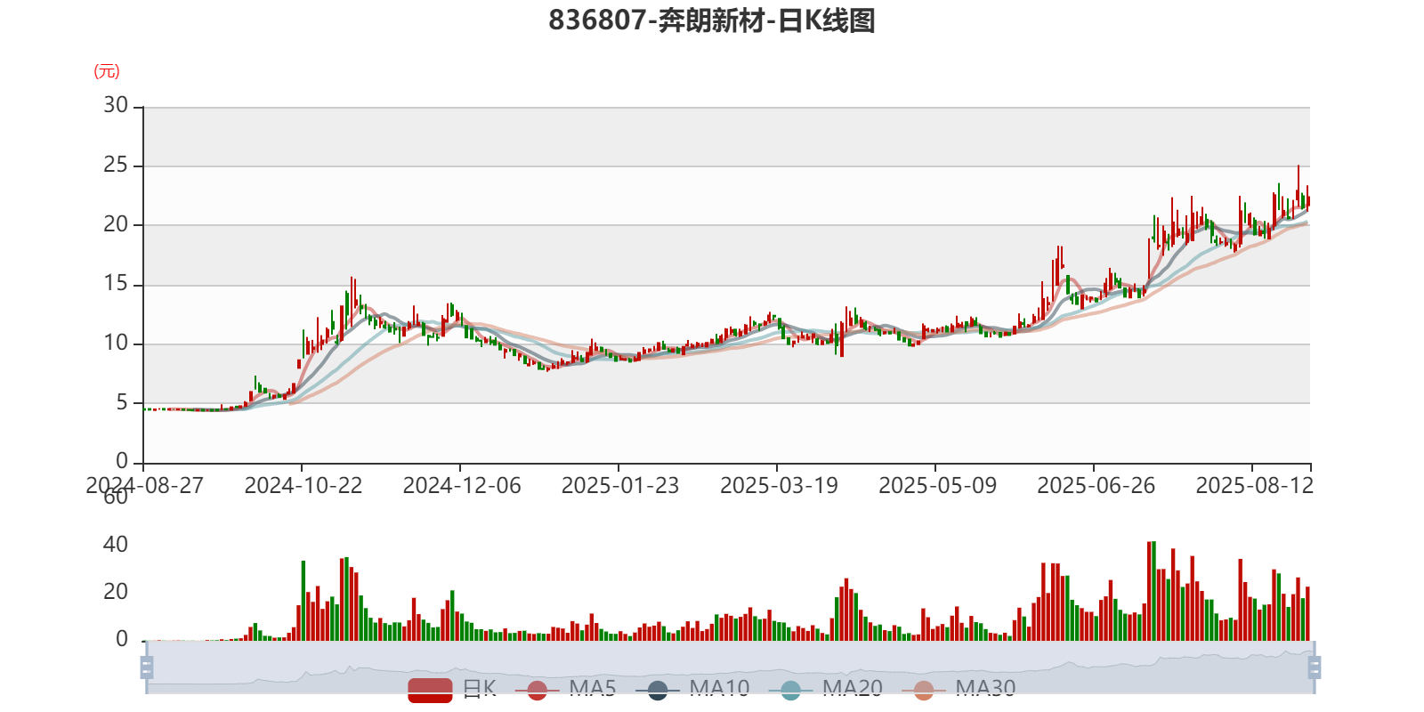The width and height of the screenshot is (1424, 712).
Task: Grab the right handle of zoom slider
Action: point(1314,667)
